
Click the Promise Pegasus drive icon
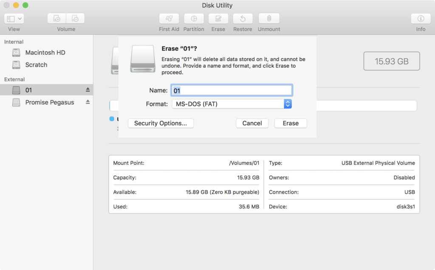pos(16,102)
